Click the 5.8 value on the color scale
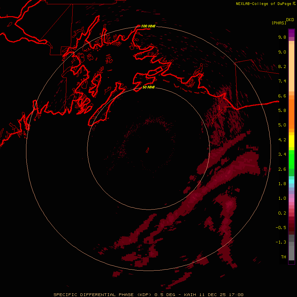The width and height of the screenshot is (297, 297). point(282,111)
